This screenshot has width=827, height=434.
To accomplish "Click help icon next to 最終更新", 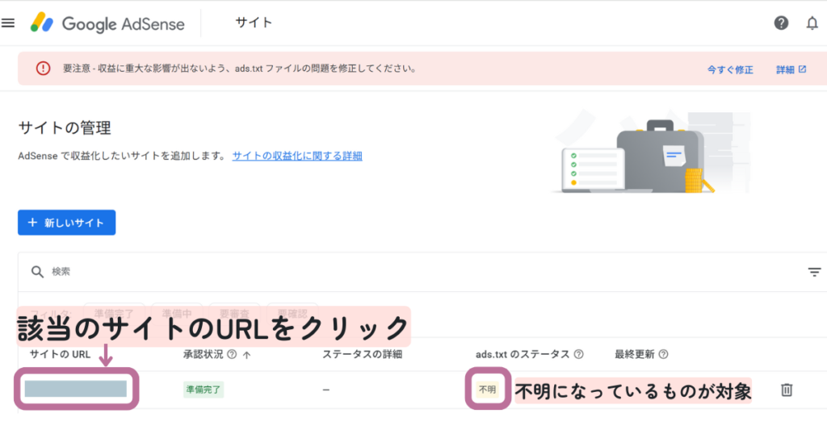I will 663,354.
